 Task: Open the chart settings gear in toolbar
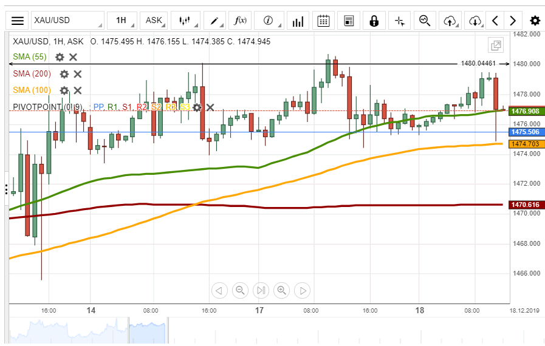535,21
